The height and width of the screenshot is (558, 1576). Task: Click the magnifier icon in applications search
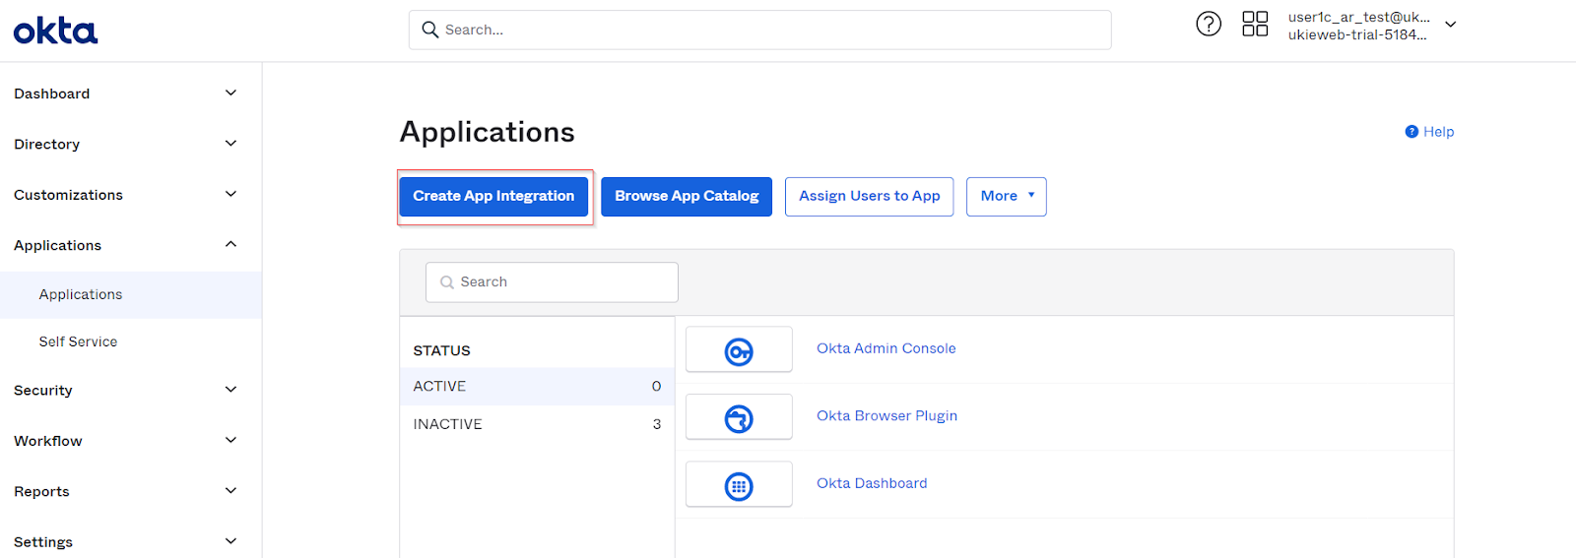447,282
